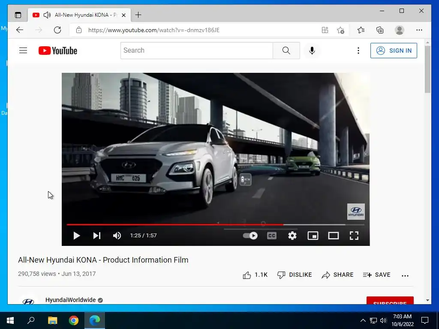439x329 pixels.
Task: Click the search magnifier button
Action: tap(286, 51)
